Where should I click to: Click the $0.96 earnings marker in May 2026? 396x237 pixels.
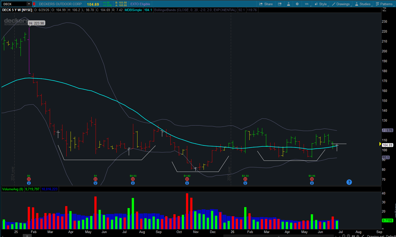click(x=312, y=179)
